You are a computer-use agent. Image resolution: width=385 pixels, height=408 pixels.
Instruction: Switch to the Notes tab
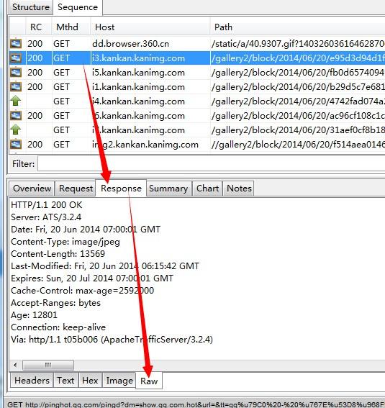point(239,189)
